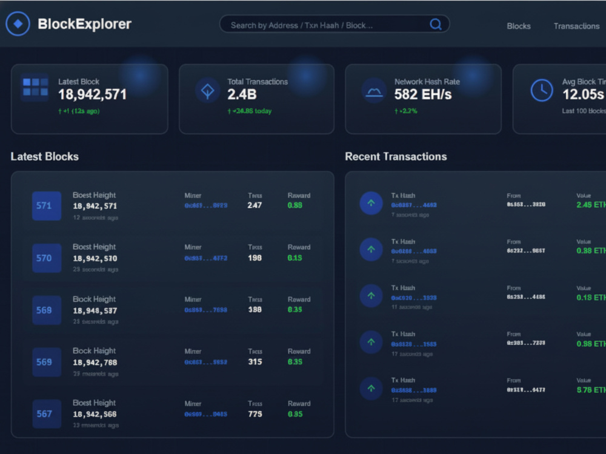Click the Avg Block Time clock icon
606x454 pixels.
pyautogui.click(x=541, y=90)
